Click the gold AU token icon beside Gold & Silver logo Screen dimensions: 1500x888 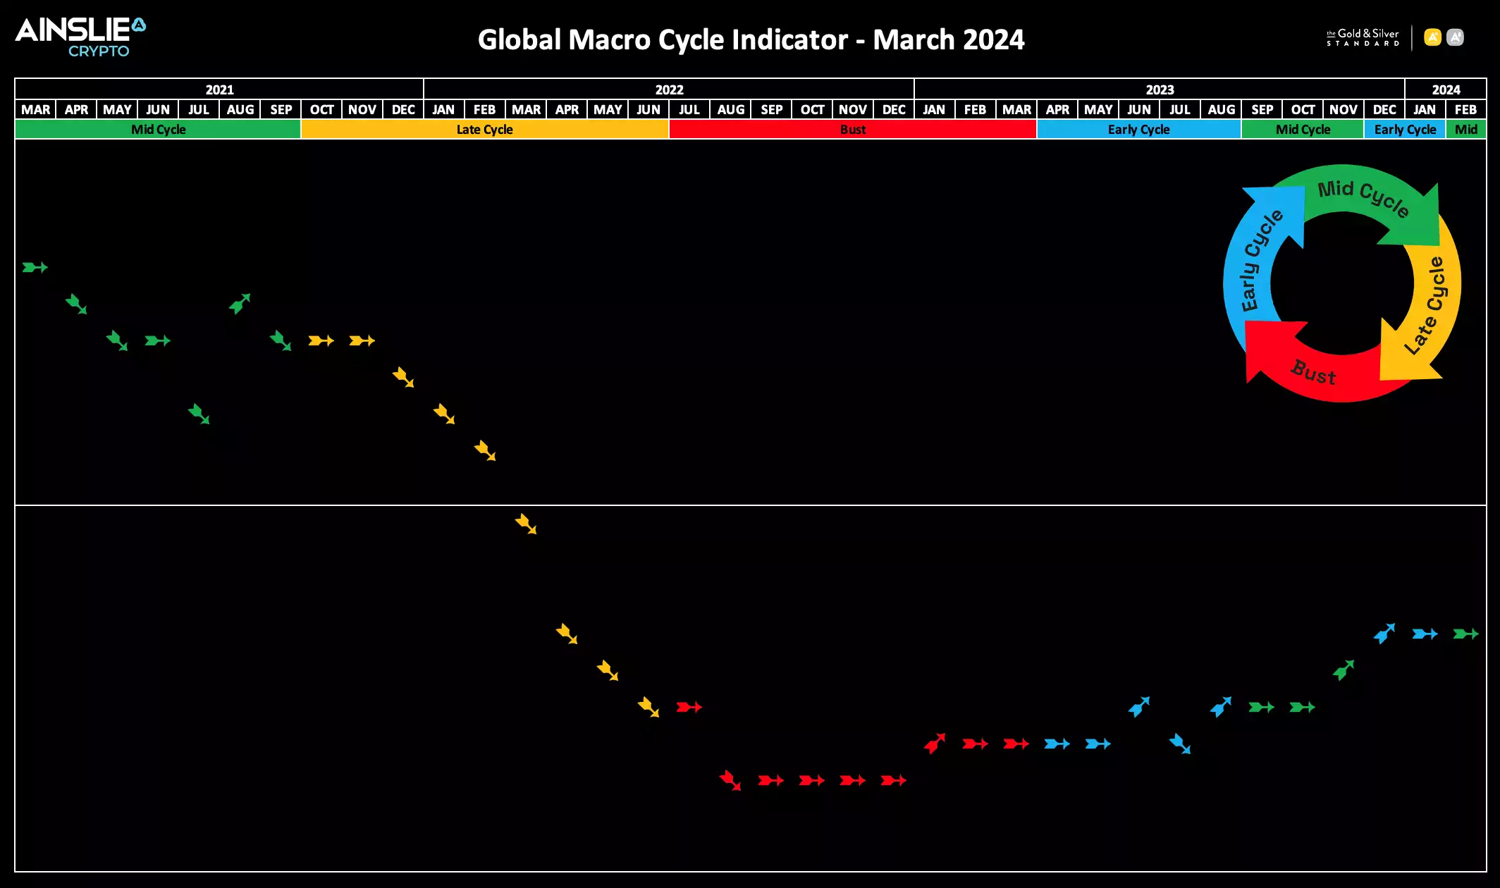coord(1433,36)
